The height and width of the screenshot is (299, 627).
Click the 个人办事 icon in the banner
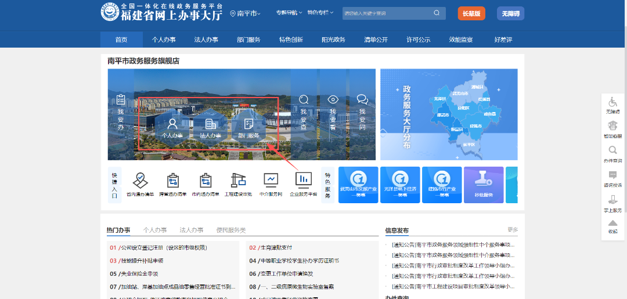[172, 124]
